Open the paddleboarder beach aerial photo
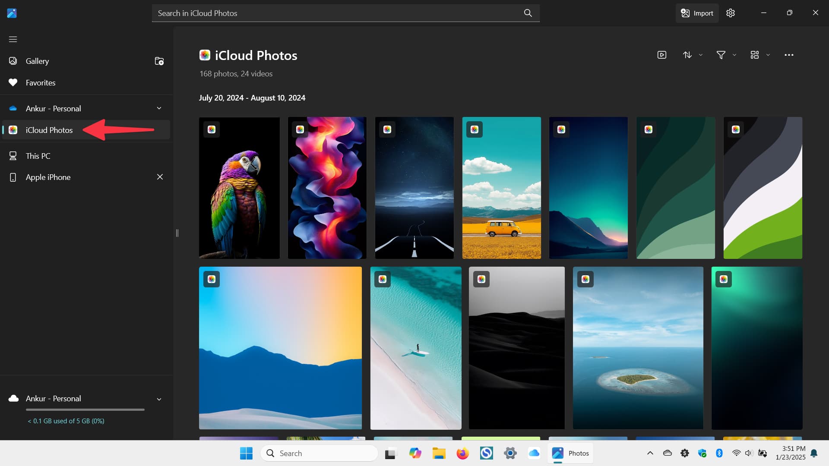The width and height of the screenshot is (829, 466). (416, 348)
